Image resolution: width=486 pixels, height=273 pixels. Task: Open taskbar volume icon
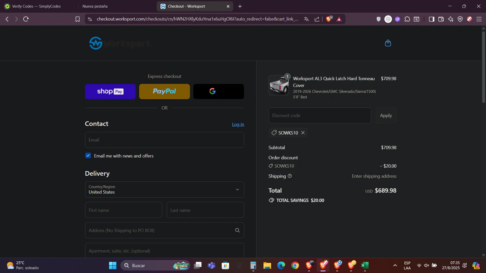click(x=426, y=266)
